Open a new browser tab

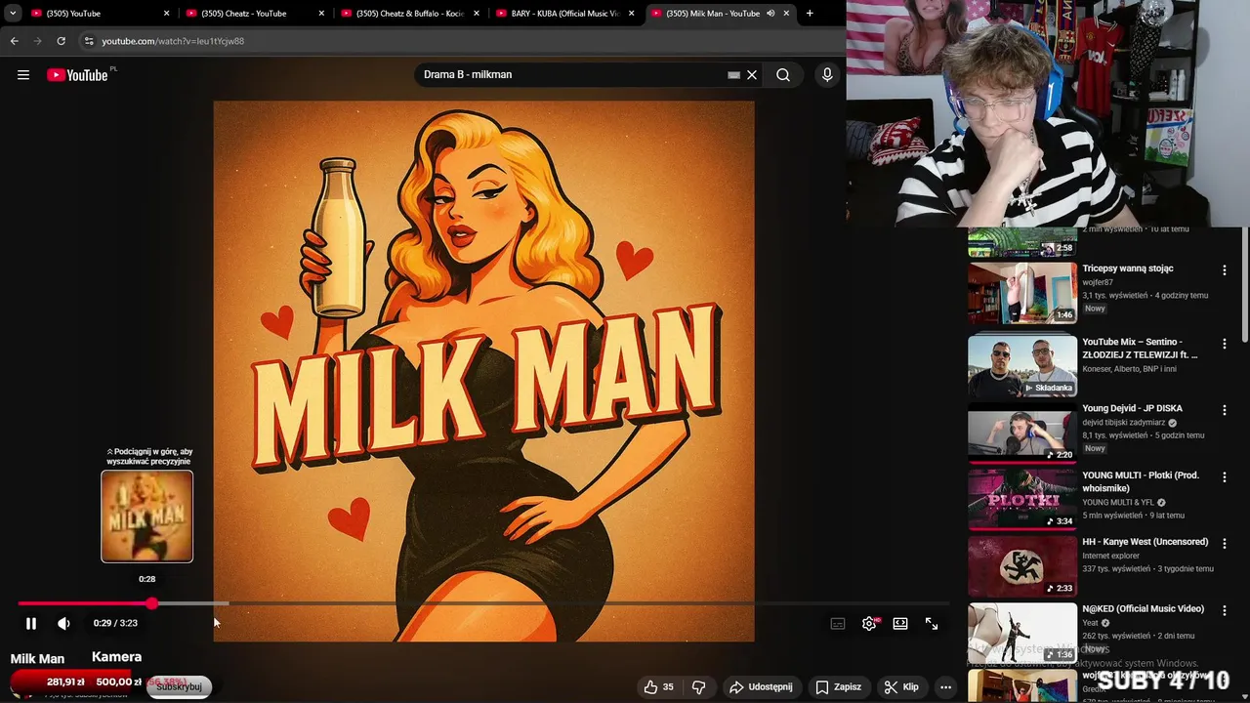[810, 14]
